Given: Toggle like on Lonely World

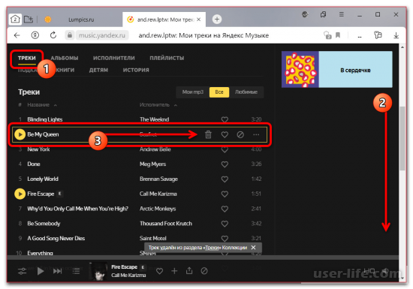Looking at the screenshot, I should tap(225, 179).
